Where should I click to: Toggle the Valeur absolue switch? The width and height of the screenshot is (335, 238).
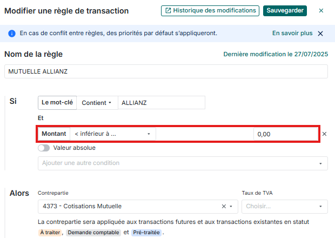[44, 148]
